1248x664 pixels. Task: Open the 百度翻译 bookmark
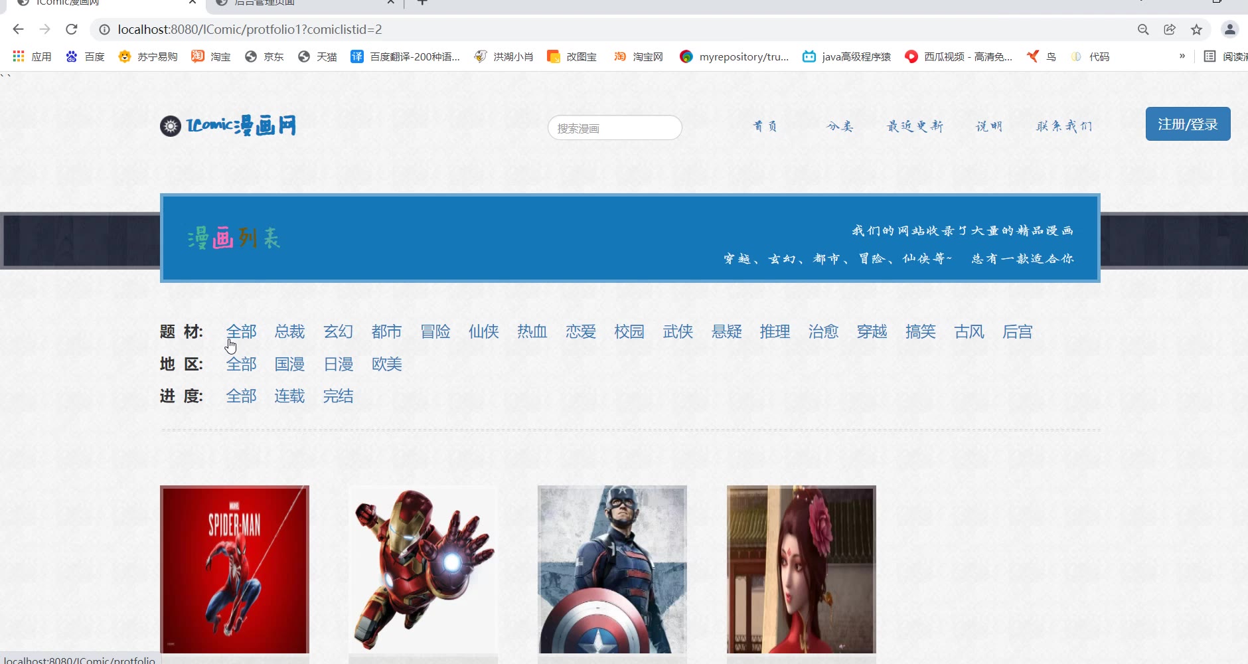405,56
